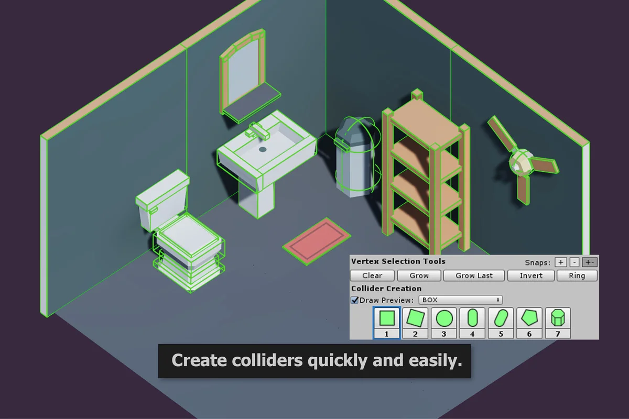Screen dimensions: 629x419
Task: Enable positive snapping with the minus Snaps toggle
Action: (x=574, y=262)
